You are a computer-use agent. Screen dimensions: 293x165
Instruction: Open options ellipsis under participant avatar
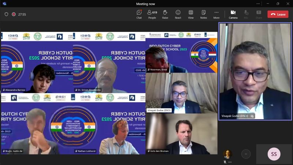point(230,162)
